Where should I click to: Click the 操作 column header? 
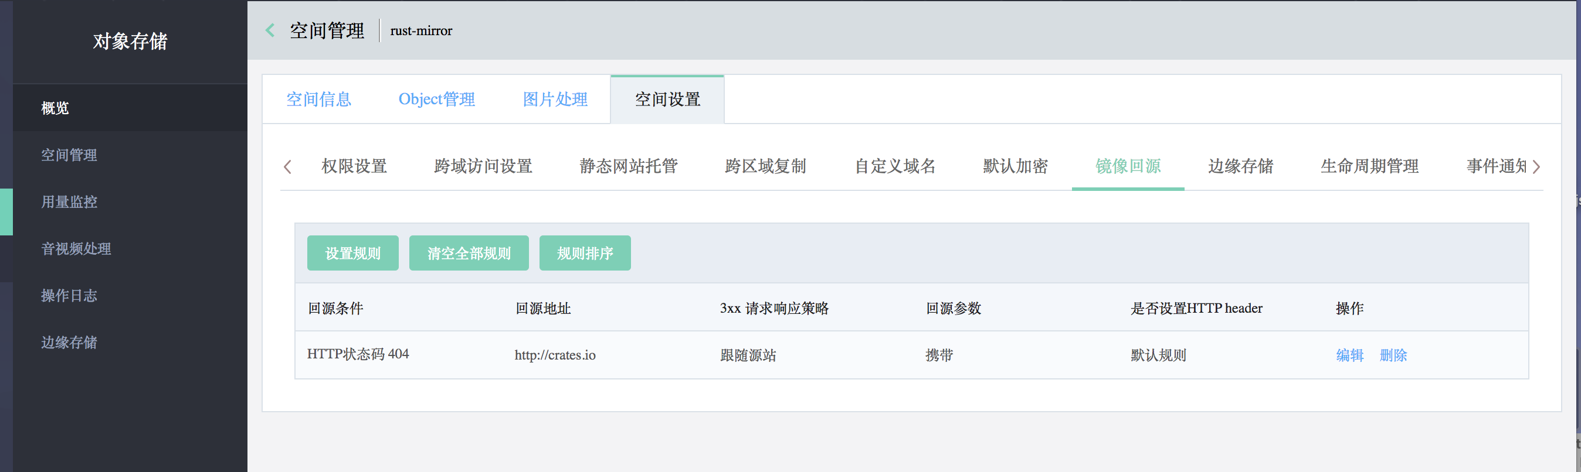pyautogui.click(x=1349, y=309)
